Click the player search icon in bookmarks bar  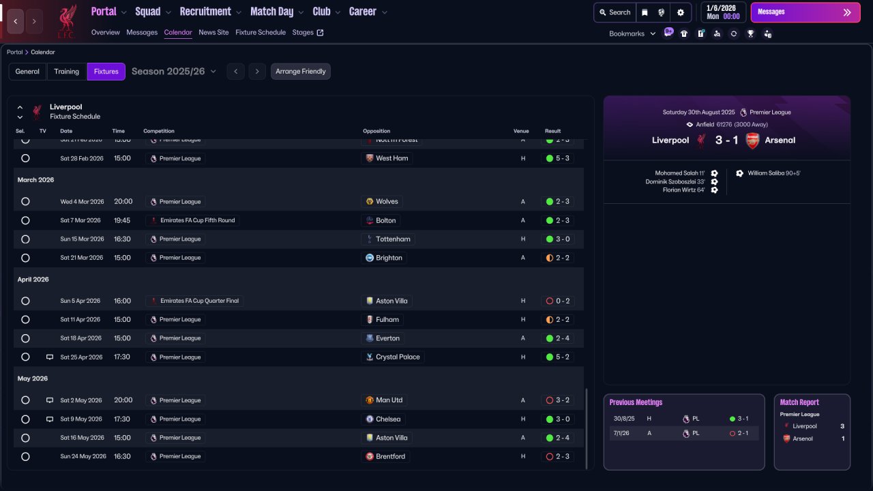pyautogui.click(x=717, y=33)
